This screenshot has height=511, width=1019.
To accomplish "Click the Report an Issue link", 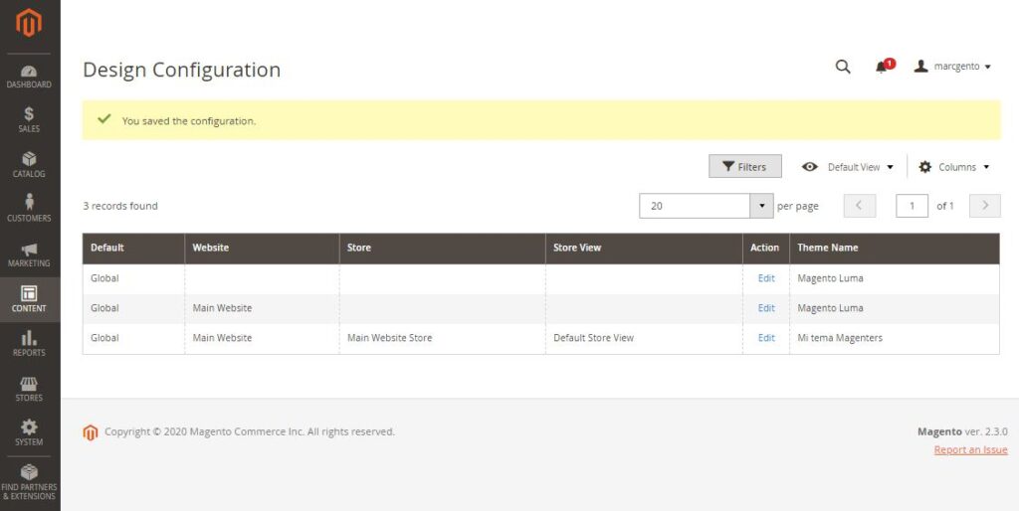I will tap(970, 450).
